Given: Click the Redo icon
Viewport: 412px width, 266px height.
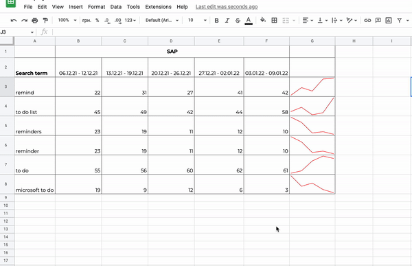Looking at the screenshot, I should (x=24, y=20).
